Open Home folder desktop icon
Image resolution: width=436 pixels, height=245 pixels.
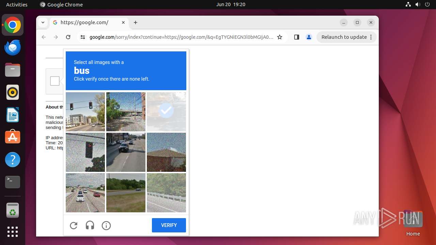pyautogui.click(x=413, y=223)
